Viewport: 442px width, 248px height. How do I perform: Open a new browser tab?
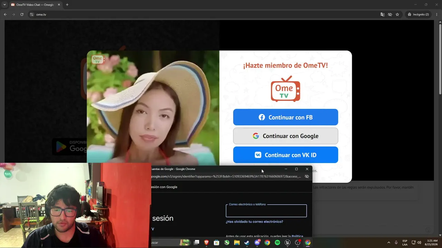click(x=67, y=5)
